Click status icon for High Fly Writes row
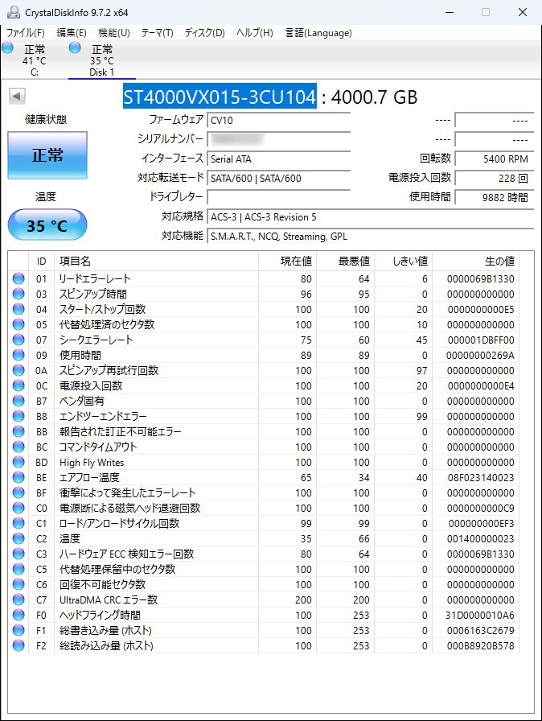The height and width of the screenshot is (721, 542). tap(18, 462)
